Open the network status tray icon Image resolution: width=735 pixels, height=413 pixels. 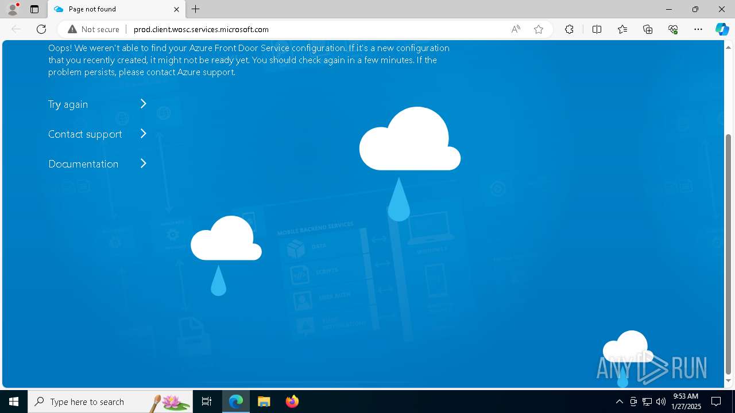(647, 402)
